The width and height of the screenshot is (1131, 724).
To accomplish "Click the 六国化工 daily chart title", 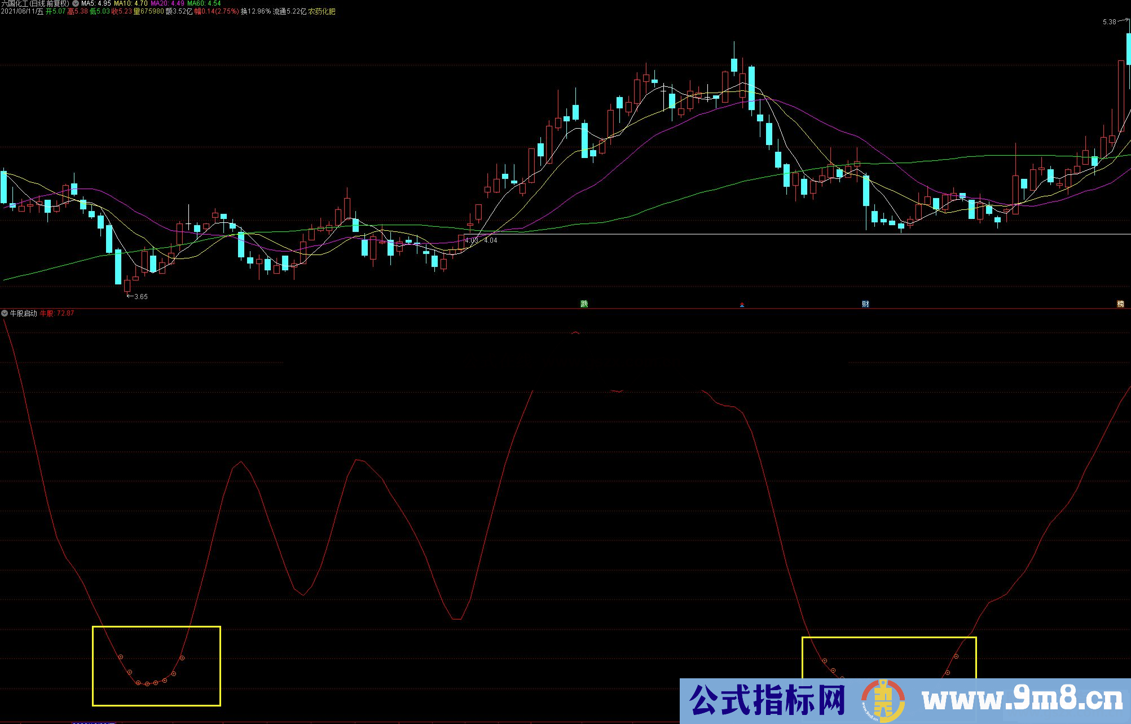I will (x=35, y=3).
